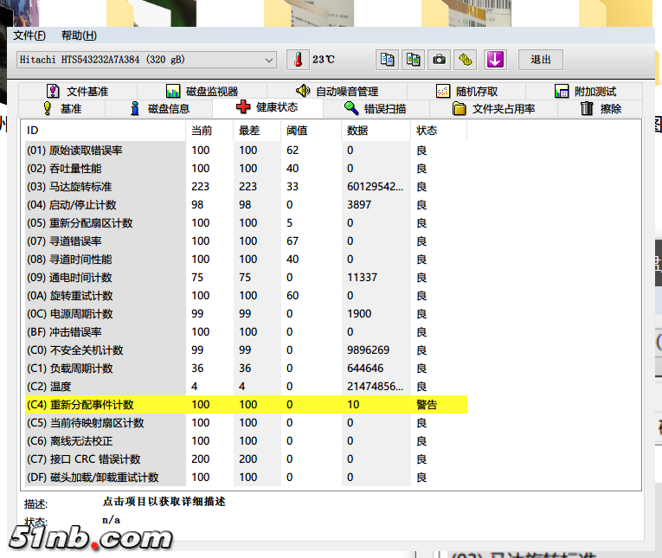Screen dimensions: 662x558
Task: Click the copy screenshot to clipboard icon
Action: [414, 60]
